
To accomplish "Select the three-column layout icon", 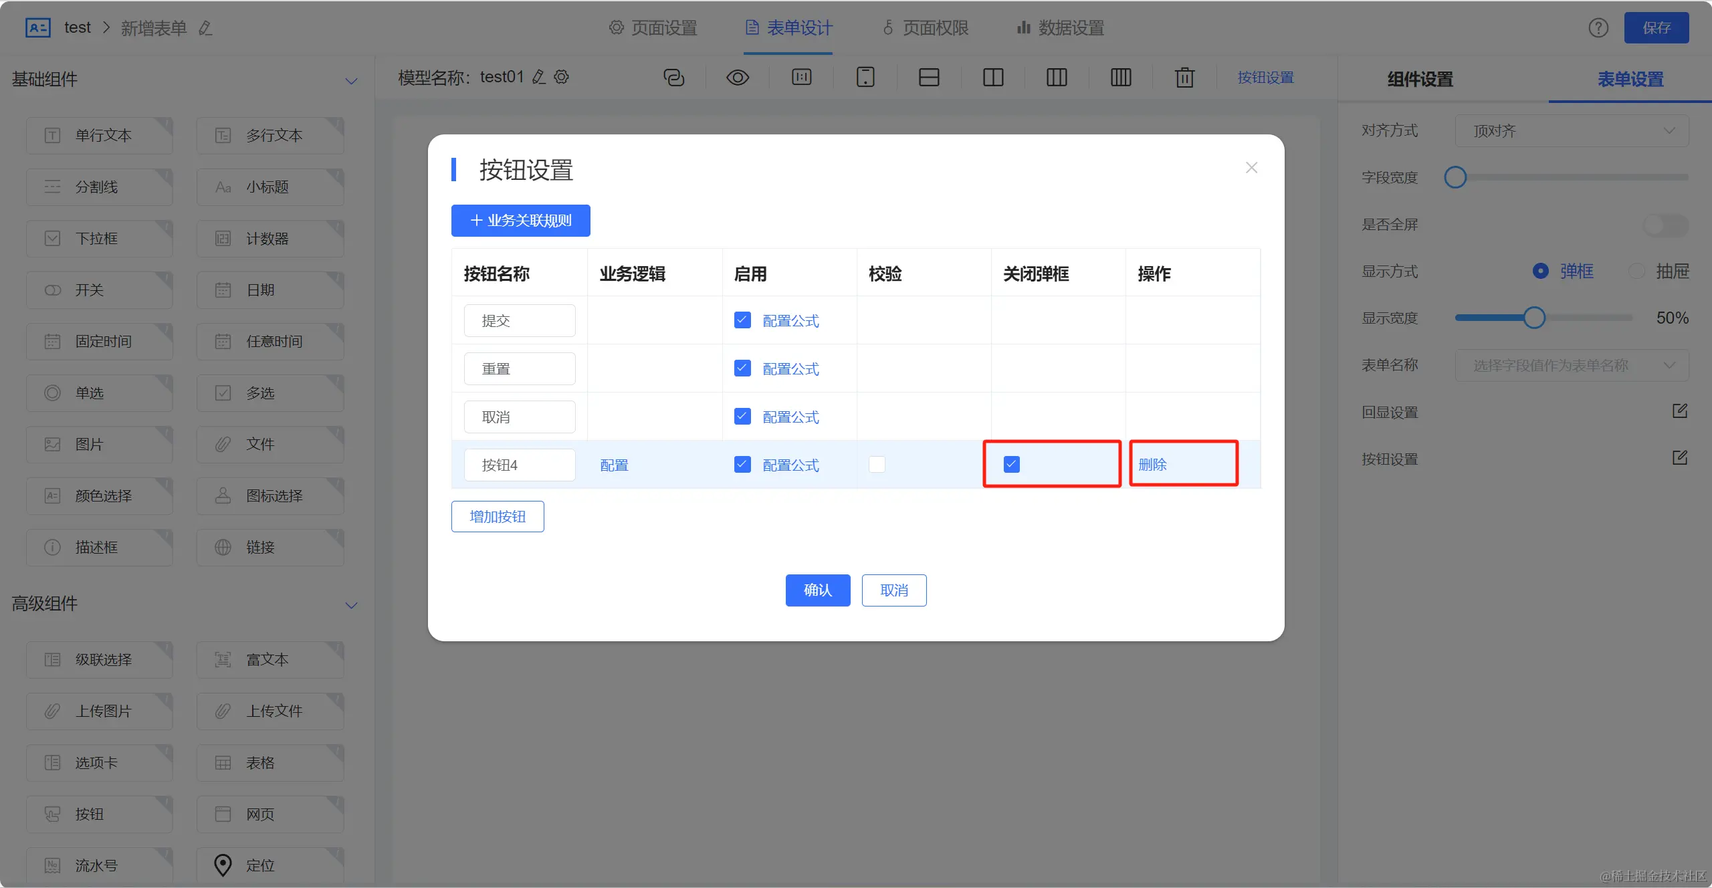I will tap(1057, 78).
